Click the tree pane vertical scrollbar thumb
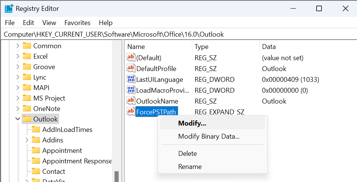This screenshot has width=357, height=182. [117, 176]
